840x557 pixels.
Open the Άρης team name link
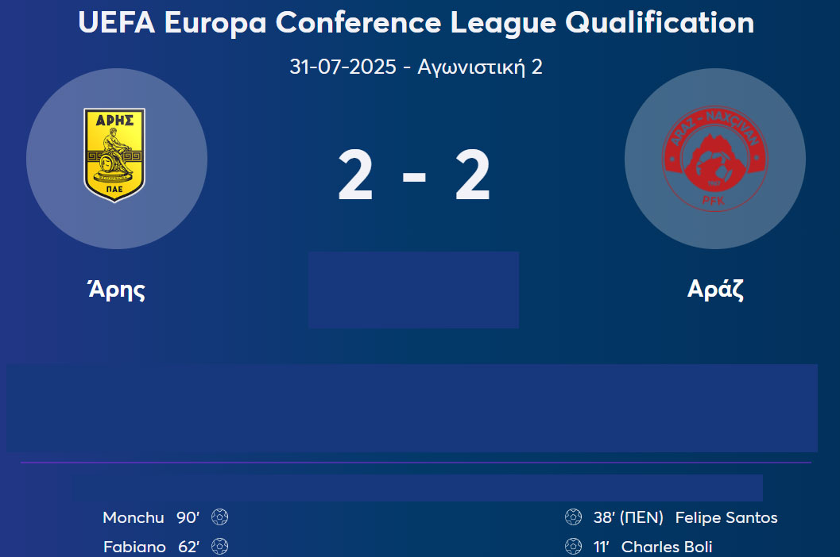coord(117,290)
